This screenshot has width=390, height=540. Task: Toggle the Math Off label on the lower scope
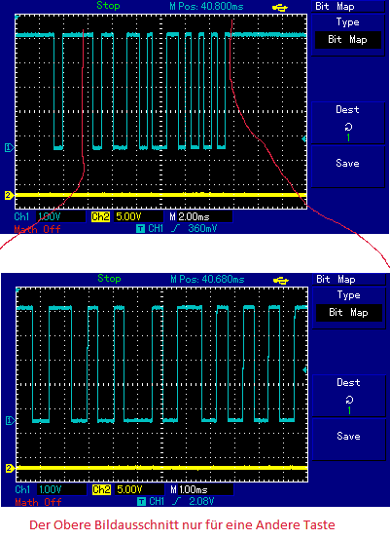[38, 502]
